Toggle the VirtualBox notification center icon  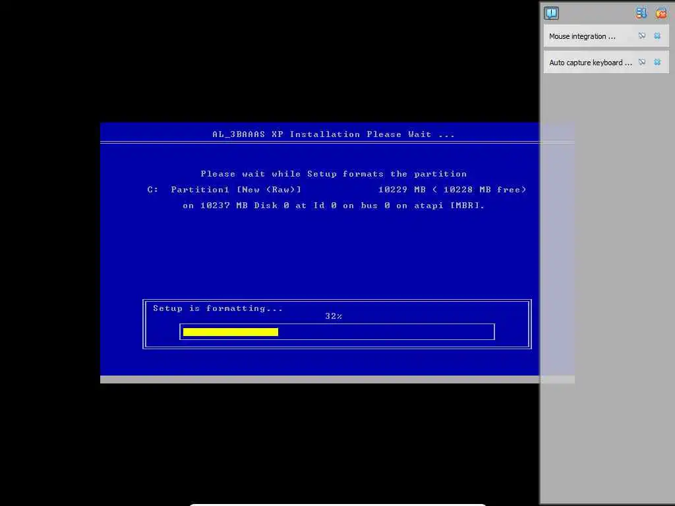(551, 13)
